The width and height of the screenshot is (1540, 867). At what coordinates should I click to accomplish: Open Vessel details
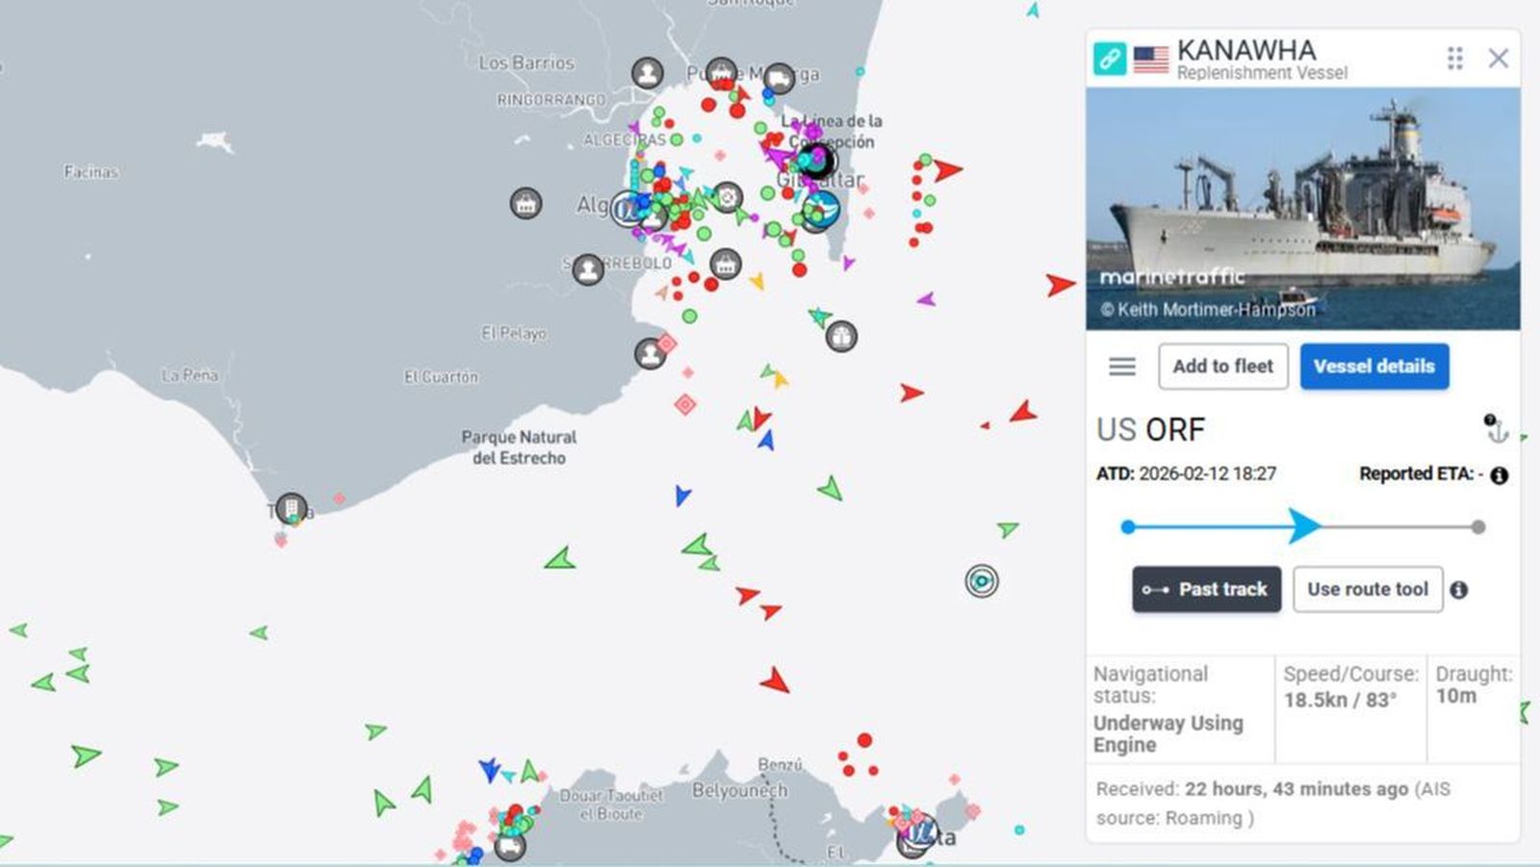tap(1373, 366)
